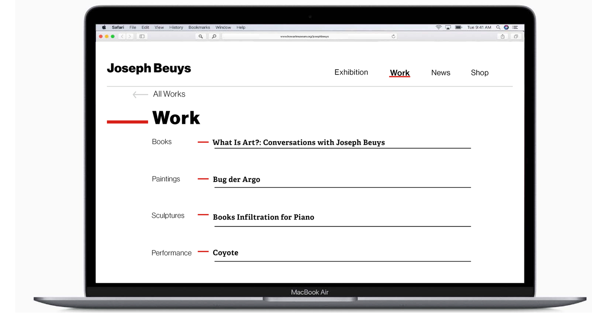Select the Sculptures category

(x=168, y=215)
